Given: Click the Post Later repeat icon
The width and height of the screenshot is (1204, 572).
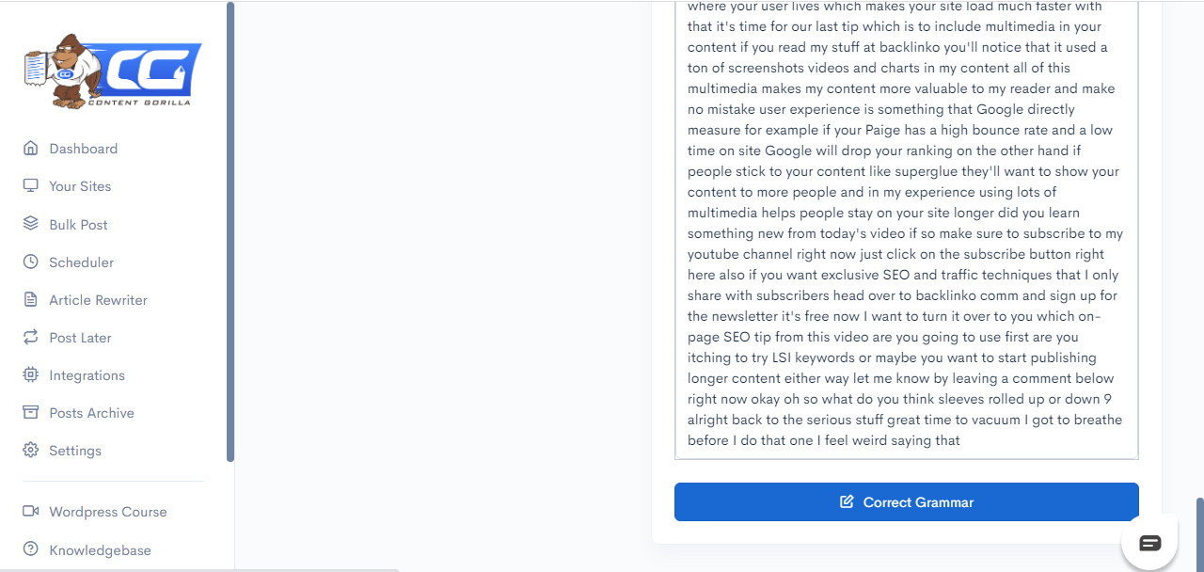Looking at the screenshot, I should pyautogui.click(x=31, y=337).
